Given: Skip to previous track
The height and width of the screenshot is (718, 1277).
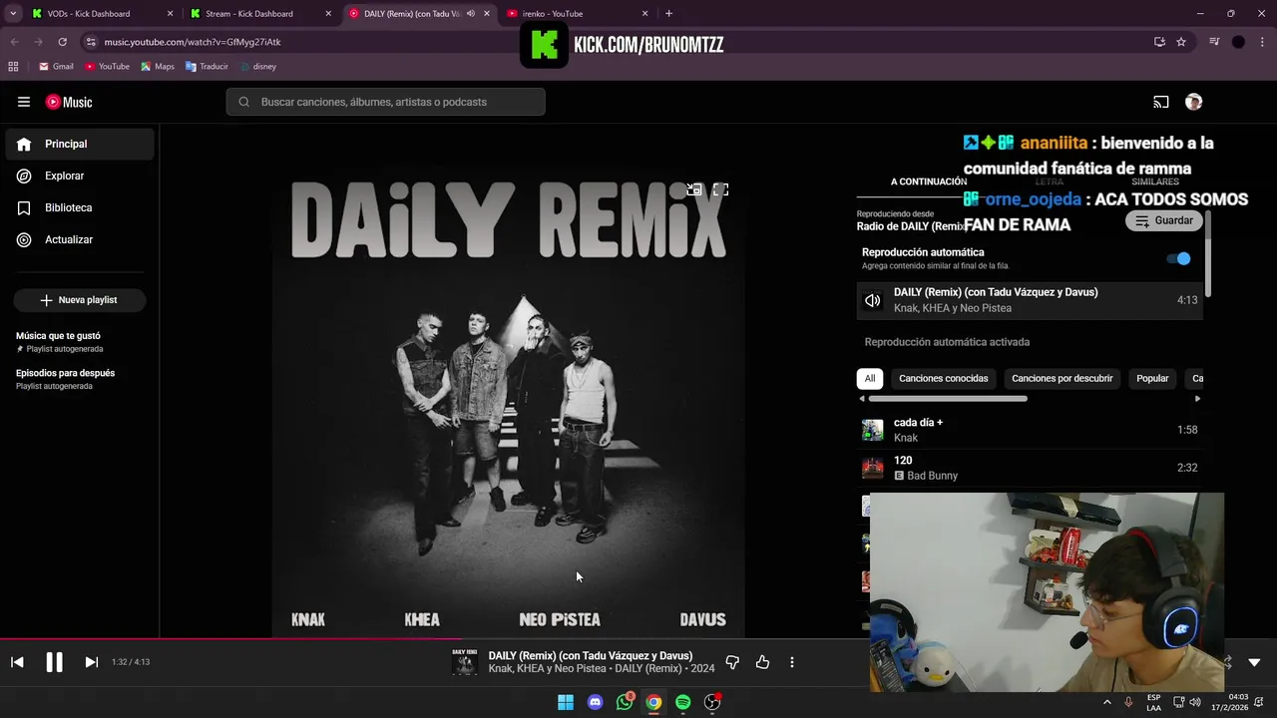Looking at the screenshot, I should 17,662.
